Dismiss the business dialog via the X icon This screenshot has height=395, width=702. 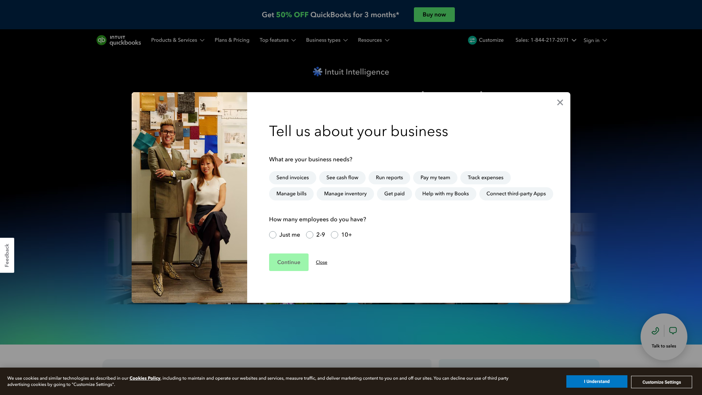click(560, 102)
